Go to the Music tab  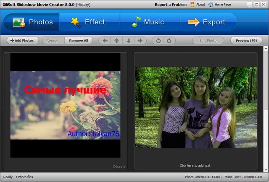[150, 22]
